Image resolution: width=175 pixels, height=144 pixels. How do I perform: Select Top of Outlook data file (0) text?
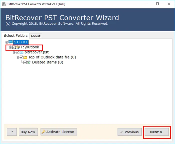pyautogui.click(x=52, y=57)
